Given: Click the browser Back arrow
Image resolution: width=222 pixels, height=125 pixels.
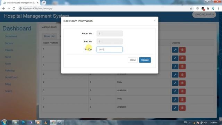Looking at the screenshot, I should pyautogui.click(x=3, y=8).
